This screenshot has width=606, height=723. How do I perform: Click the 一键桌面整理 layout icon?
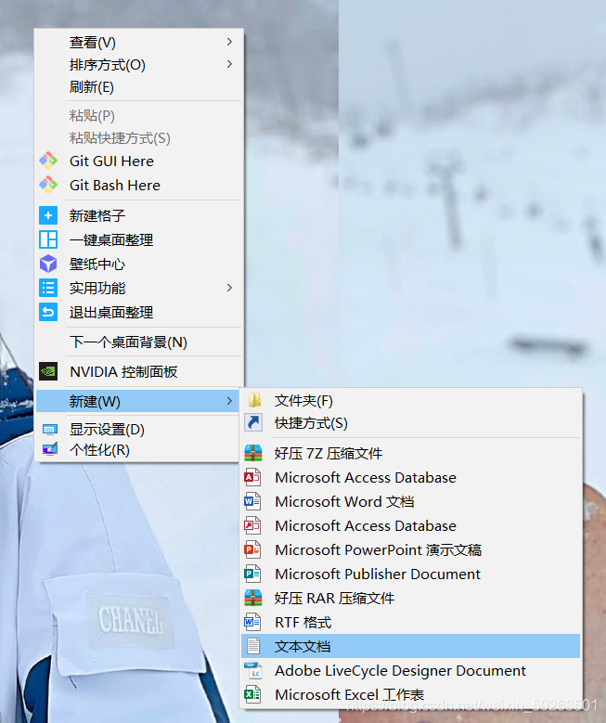(48, 239)
